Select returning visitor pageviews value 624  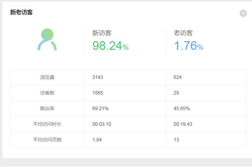178,77
